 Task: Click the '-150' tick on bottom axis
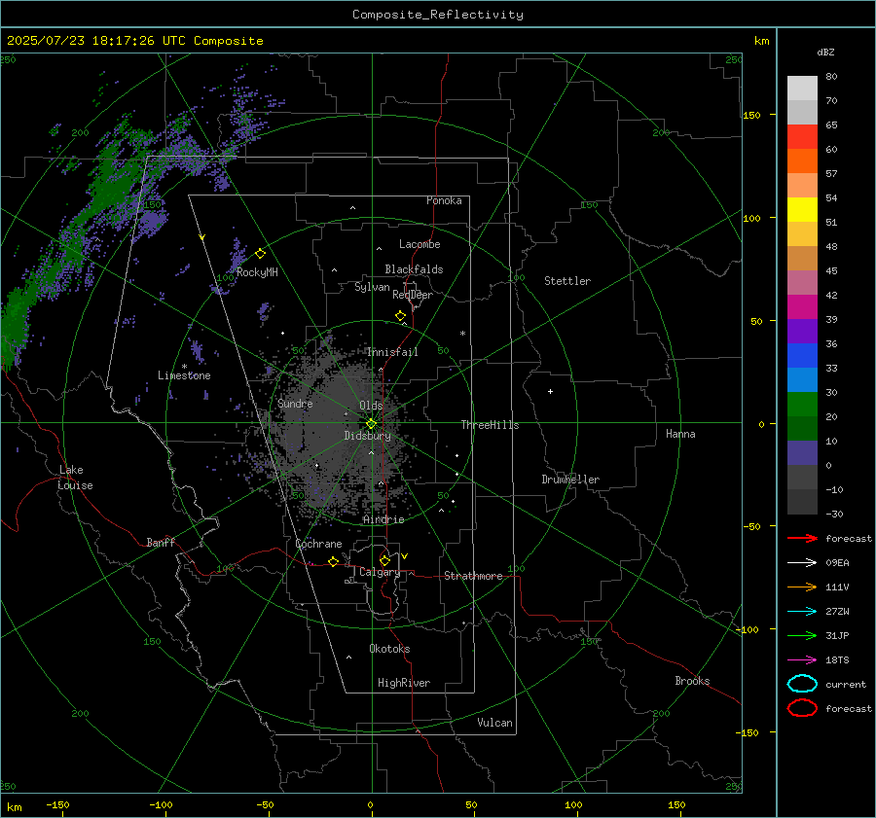click(x=57, y=804)
